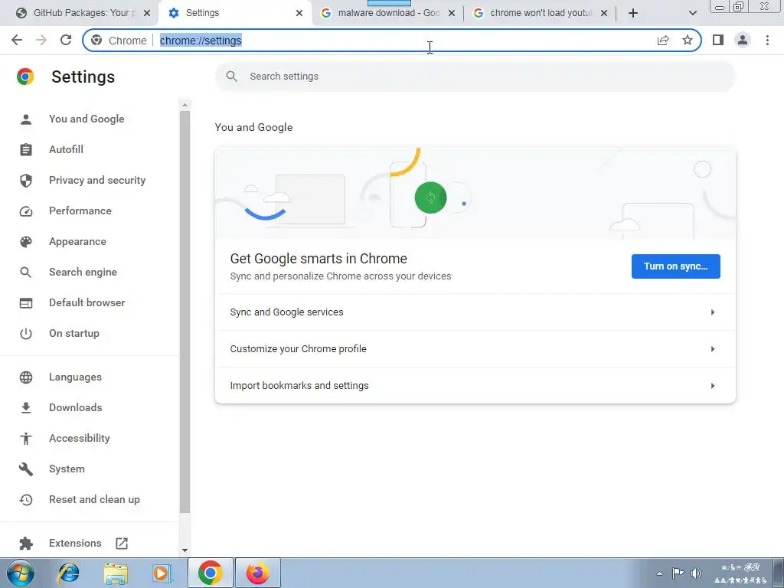Open Autofill settings

tap(66, 149)
